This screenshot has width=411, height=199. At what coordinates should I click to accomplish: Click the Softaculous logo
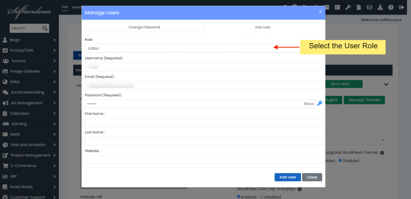pyautogui.click(x=29, y=11)
